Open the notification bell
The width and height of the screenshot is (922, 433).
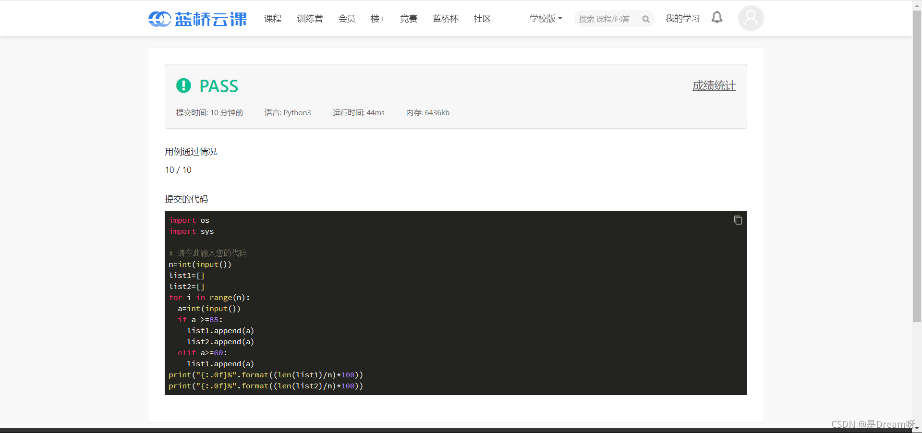pyautogui.click(x=717, y=18)
